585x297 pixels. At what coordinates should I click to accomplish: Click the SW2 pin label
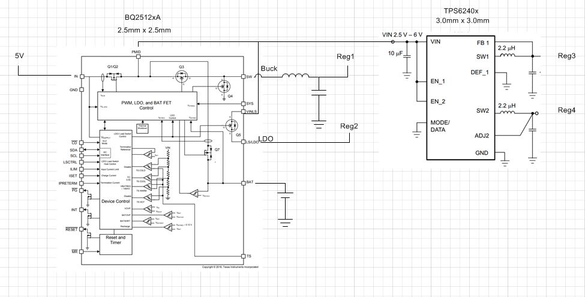[x=482, y=111]
